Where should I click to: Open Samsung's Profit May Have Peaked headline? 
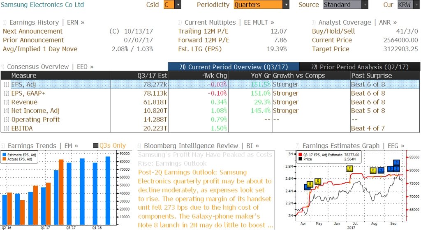pos(205,159)
